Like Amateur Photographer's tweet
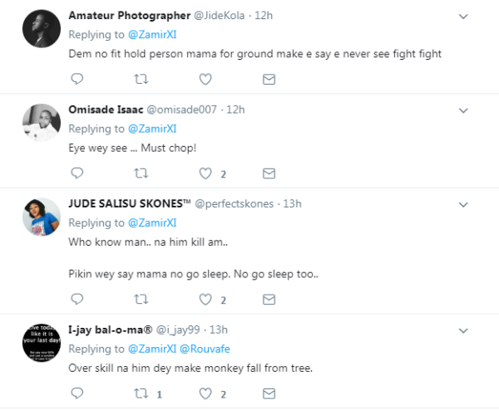Viewport: 499px width, 410px height. [205, 79]
